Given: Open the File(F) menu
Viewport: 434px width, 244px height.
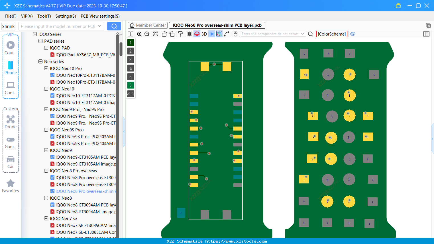Looking at the screenshot, I should coord(11,16).
